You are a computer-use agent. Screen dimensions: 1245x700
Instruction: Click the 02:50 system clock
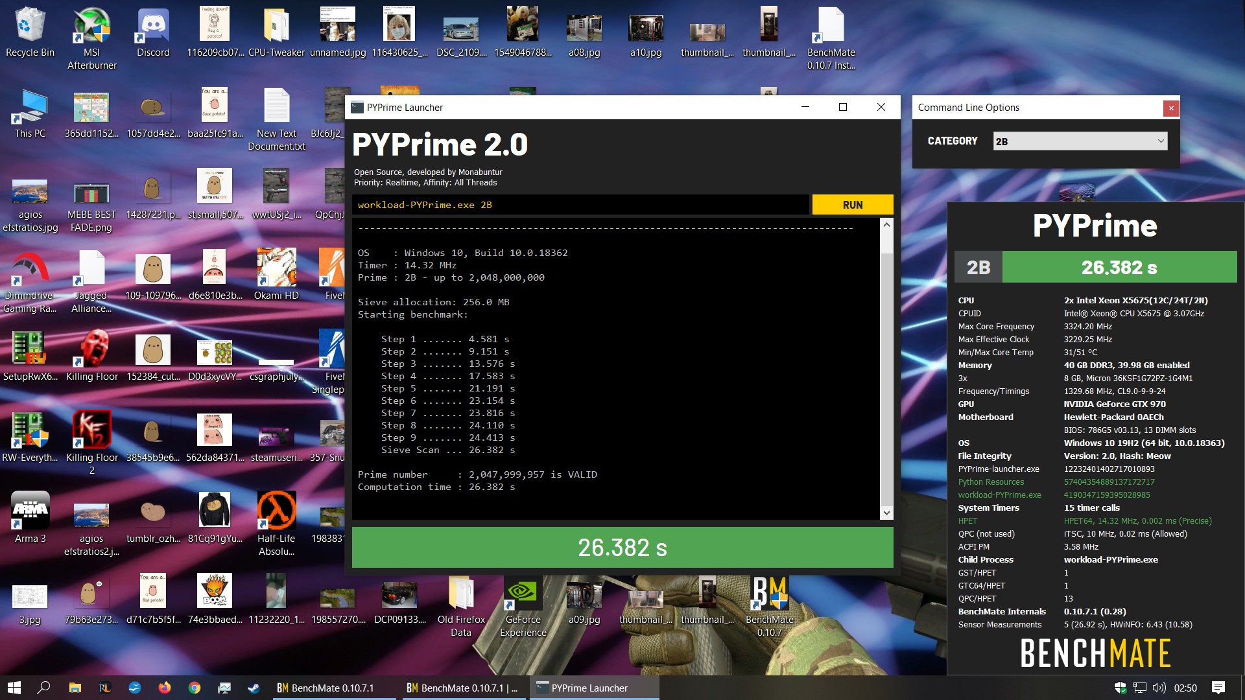1185,688
